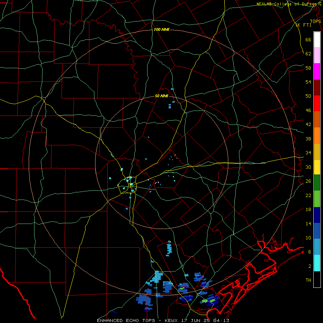
Task: Click the "TOPS" legend heading
Action: pos(315,21)
